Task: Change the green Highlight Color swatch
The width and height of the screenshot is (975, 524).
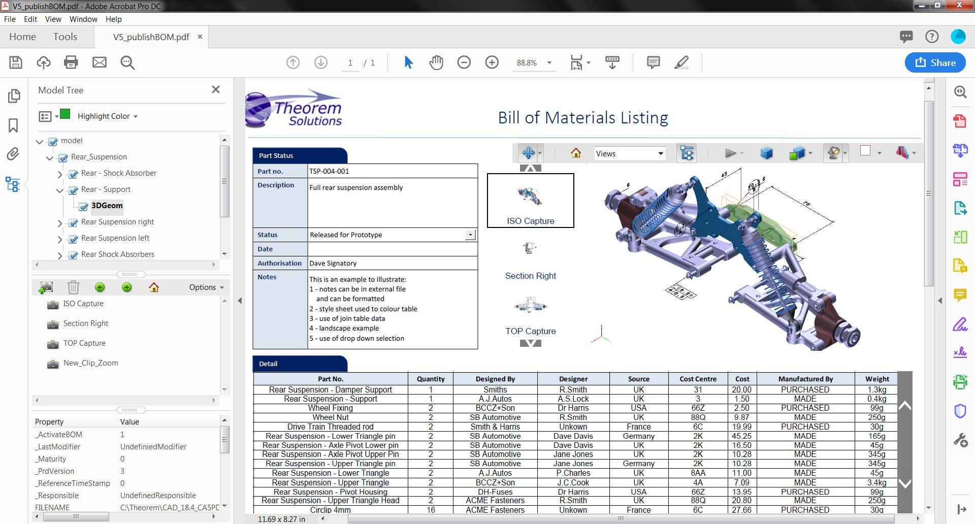Action: (66, 114)
